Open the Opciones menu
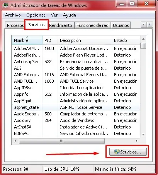This screenshot has width=158, height=175. (x=36, y=15)
